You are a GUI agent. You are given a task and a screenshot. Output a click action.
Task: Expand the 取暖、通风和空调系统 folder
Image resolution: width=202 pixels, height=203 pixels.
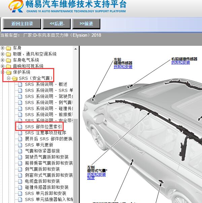pos(2,54)
